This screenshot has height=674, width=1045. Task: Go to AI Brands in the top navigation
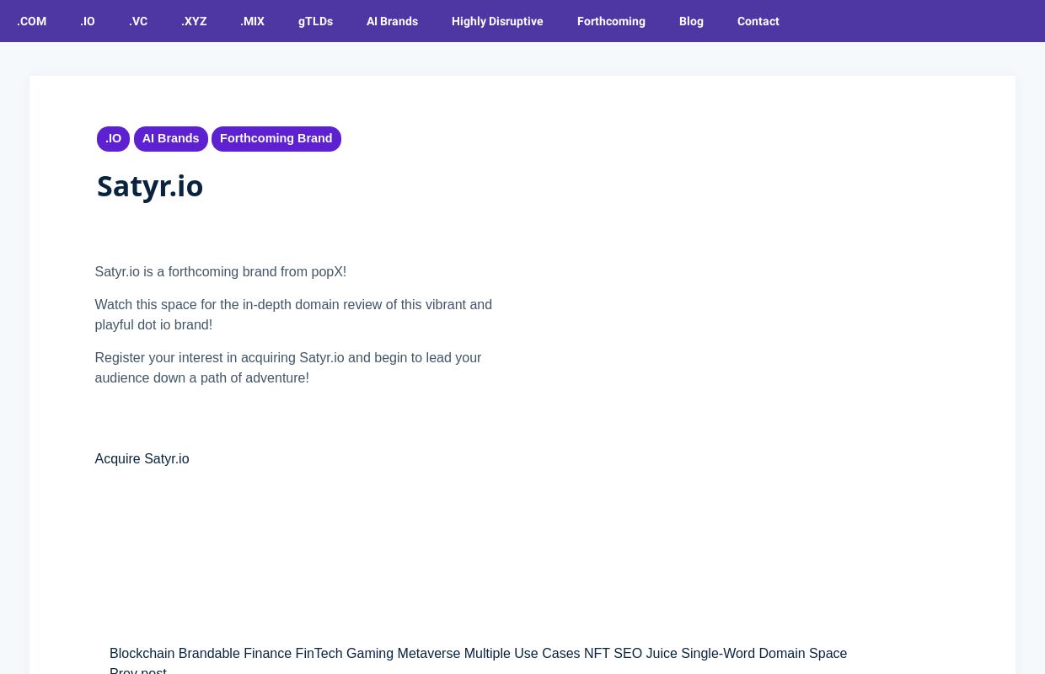392,21
